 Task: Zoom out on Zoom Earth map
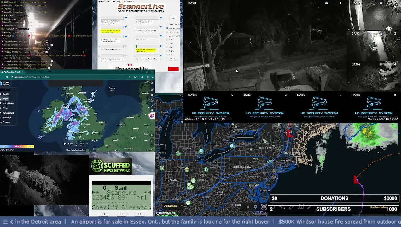pyautogui.click(x=152, y=145)
